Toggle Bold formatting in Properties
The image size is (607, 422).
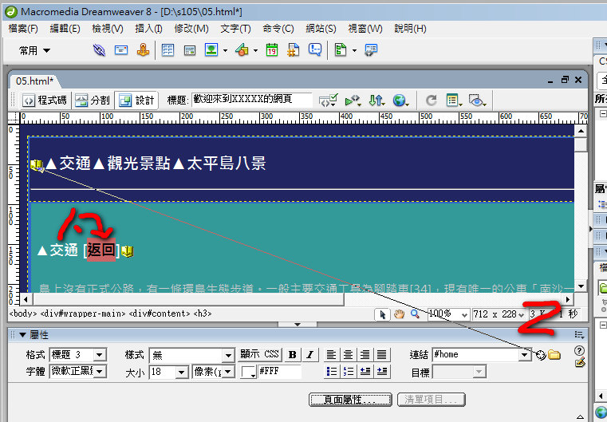pos(293,355)
